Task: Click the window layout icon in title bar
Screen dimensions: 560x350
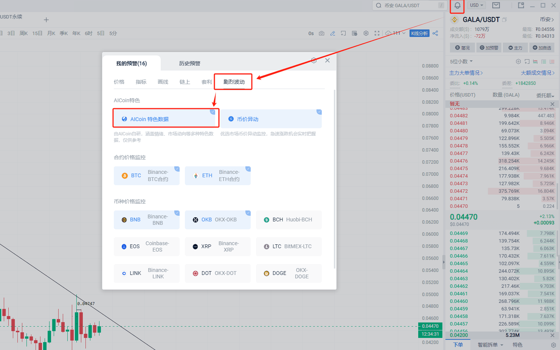Action: coord(521,5)
